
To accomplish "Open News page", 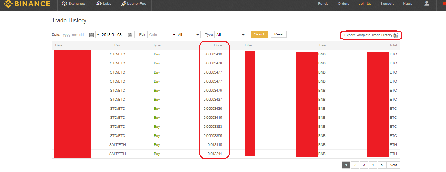I will (408, 4).
